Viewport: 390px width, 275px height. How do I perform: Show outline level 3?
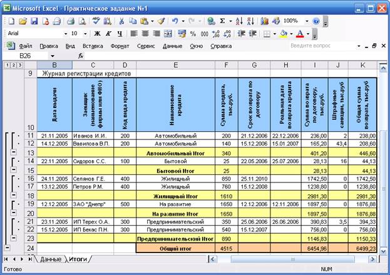pyautogui.click(x=19, y=65)
